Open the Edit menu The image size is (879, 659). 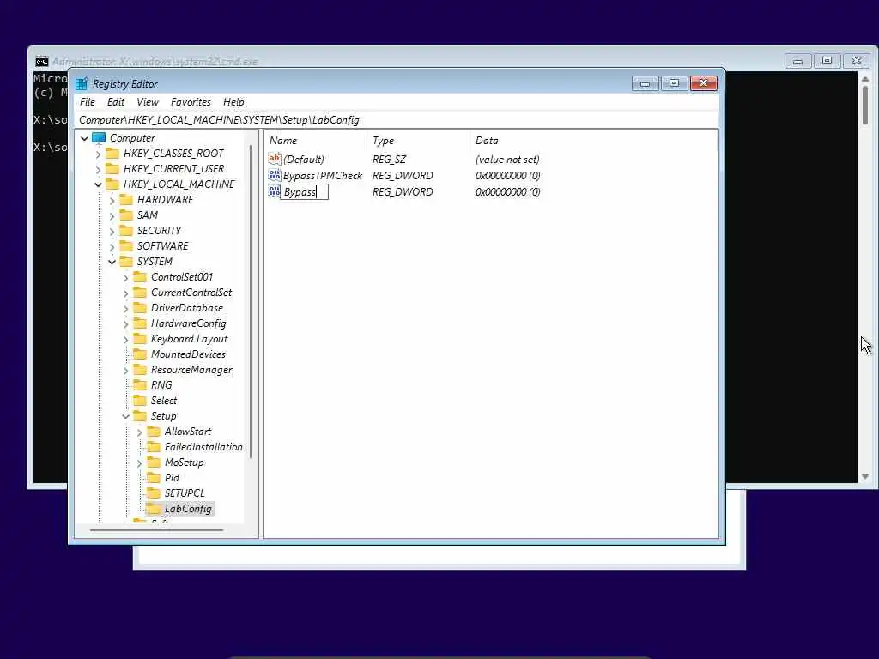click(116, 102)
